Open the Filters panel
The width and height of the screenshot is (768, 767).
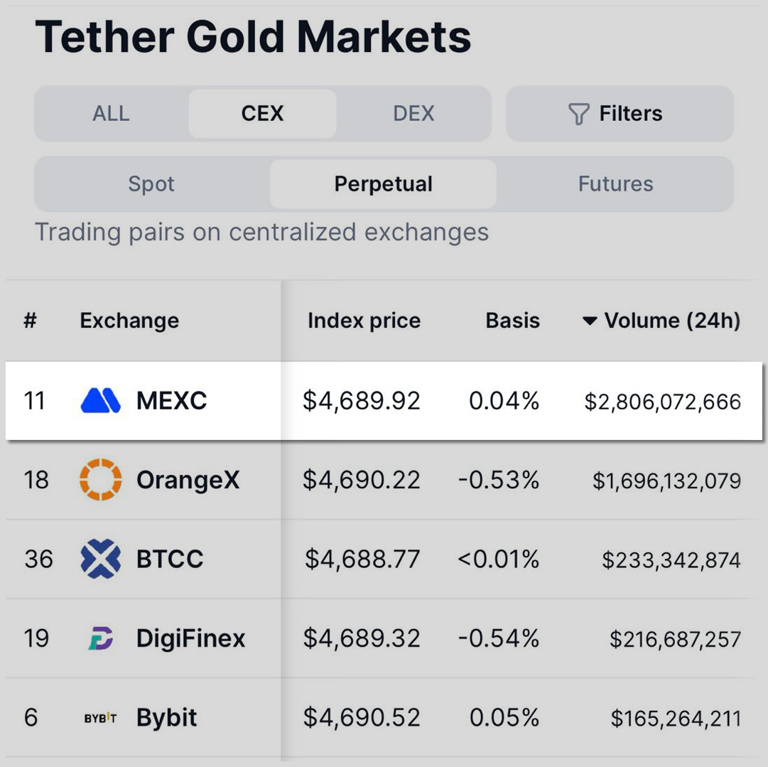tap(618, 113)
